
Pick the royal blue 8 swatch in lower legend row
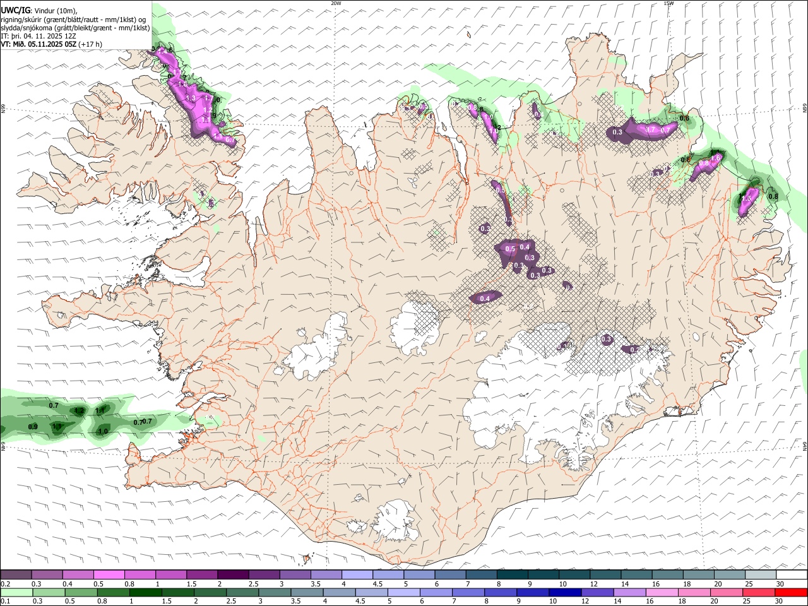point(501,593)
